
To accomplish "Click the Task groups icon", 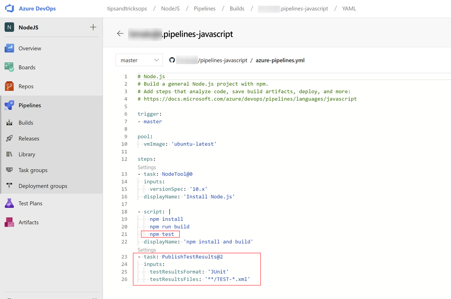I will [9, 170].
